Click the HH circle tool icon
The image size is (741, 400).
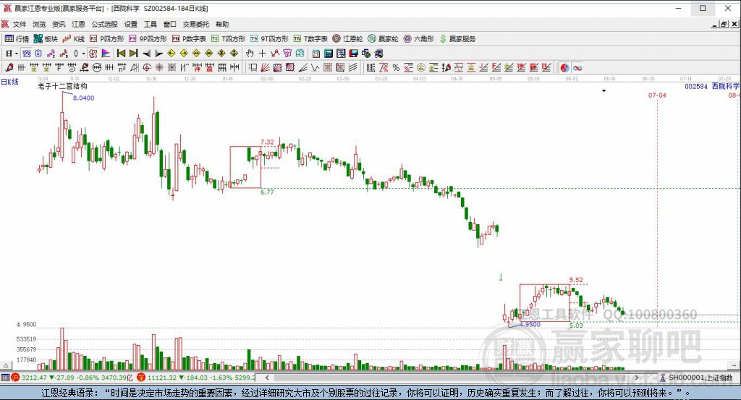[x=97, y=68]
